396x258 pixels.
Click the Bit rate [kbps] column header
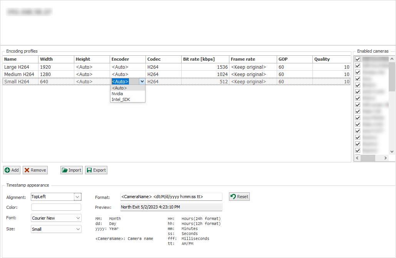click(199, 59)
